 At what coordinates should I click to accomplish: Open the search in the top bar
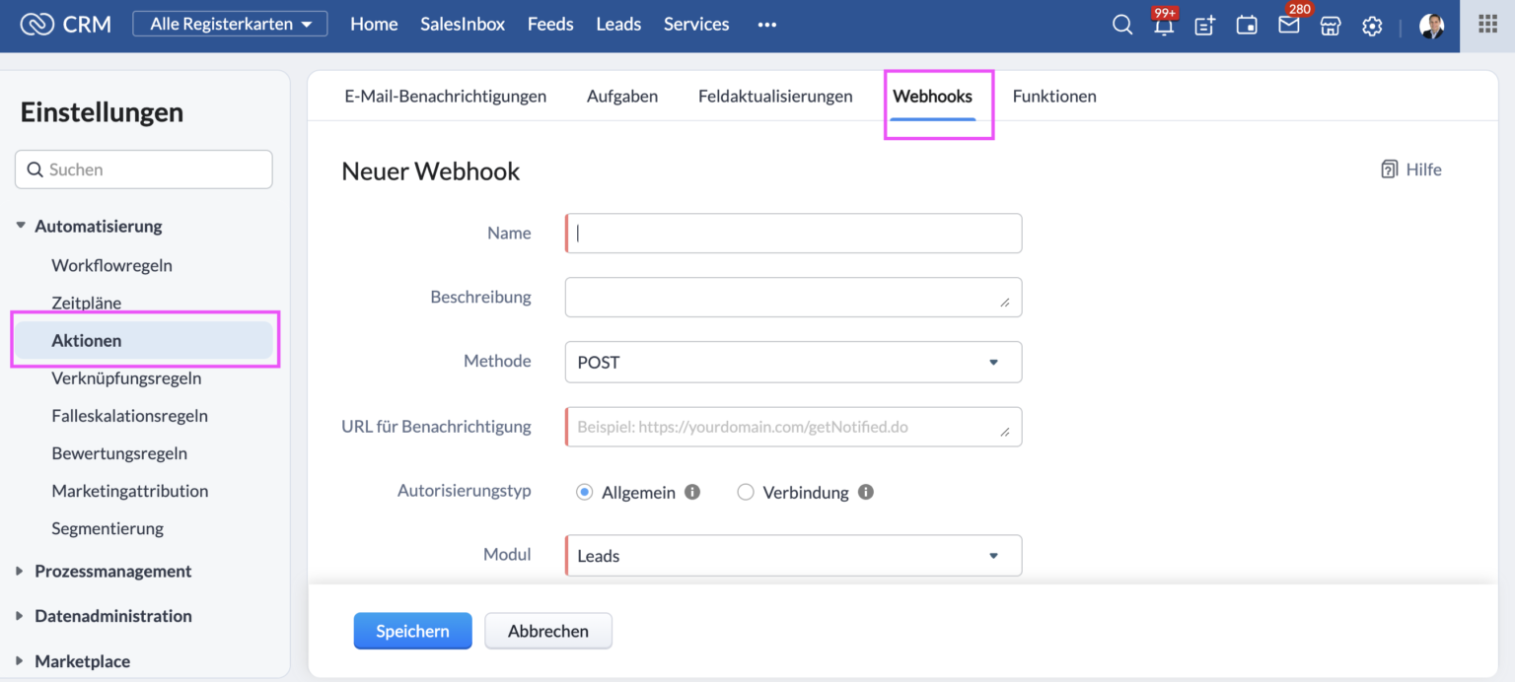pos(1121,25)
